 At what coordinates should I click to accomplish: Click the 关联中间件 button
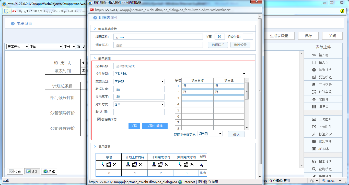[x=155, y=126]
